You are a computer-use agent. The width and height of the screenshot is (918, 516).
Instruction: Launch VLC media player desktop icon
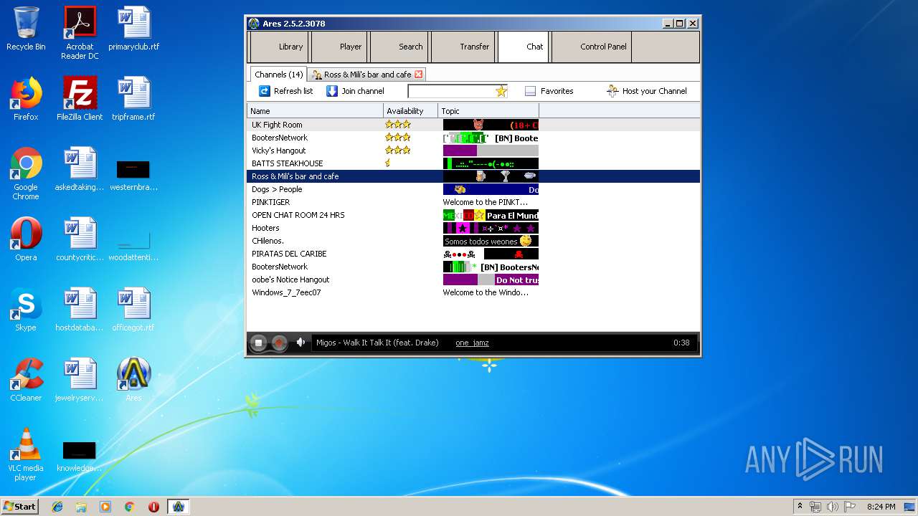(x=26, y=454)
